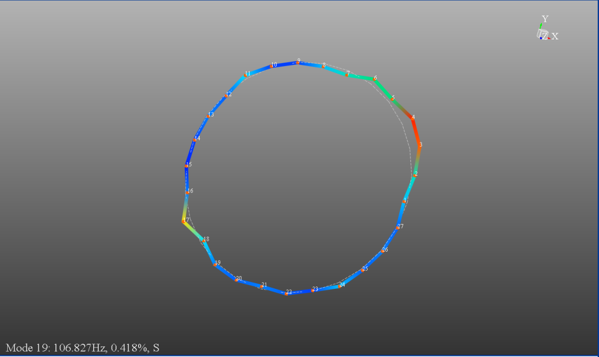The image size is (599, 357).
Task: Pick node 20 marker
Action: [236, 280]
